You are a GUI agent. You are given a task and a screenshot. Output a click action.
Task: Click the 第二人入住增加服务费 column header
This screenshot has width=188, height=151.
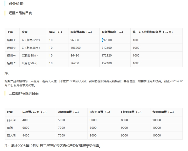[153, 32]
